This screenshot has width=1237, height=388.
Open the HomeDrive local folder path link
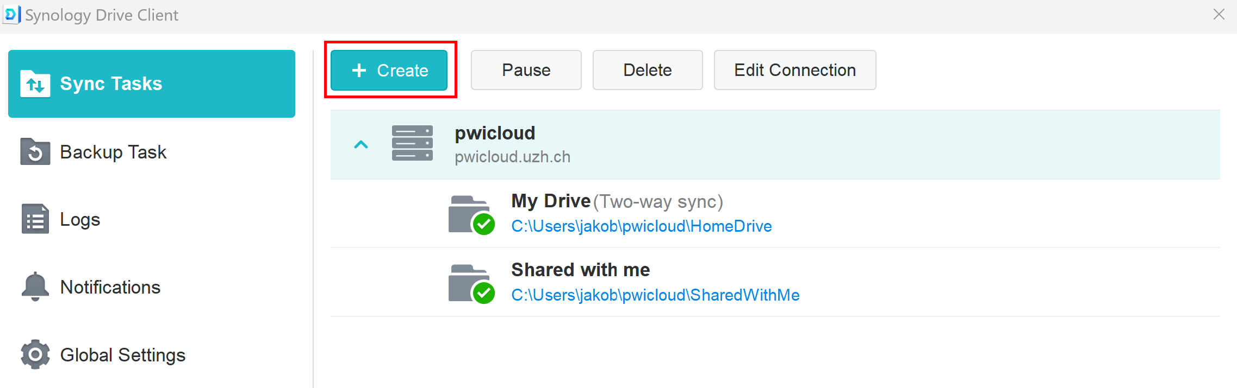[x=642, y=226]
